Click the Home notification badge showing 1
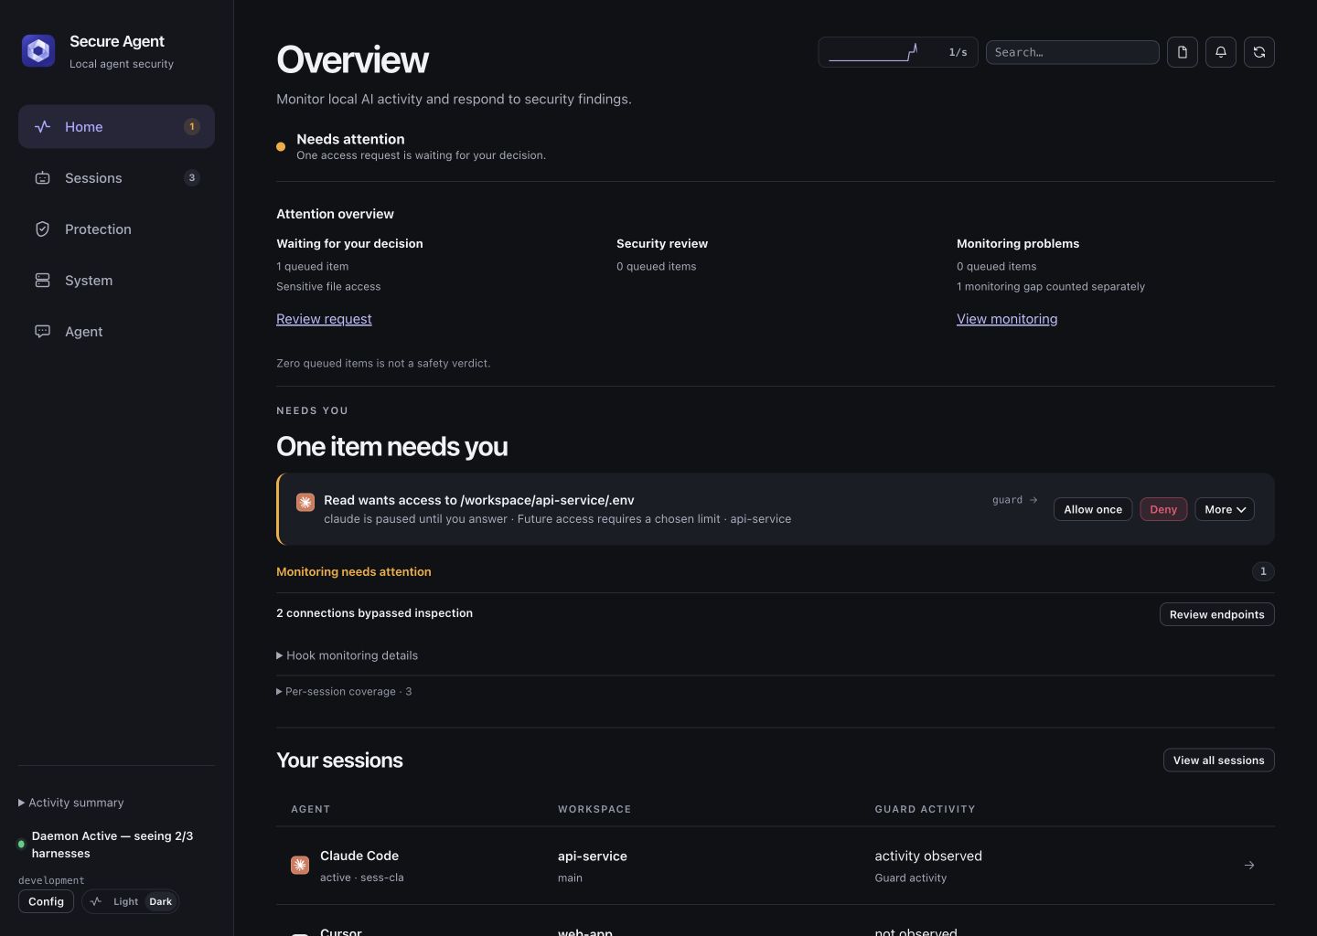 tap(191, 127)
